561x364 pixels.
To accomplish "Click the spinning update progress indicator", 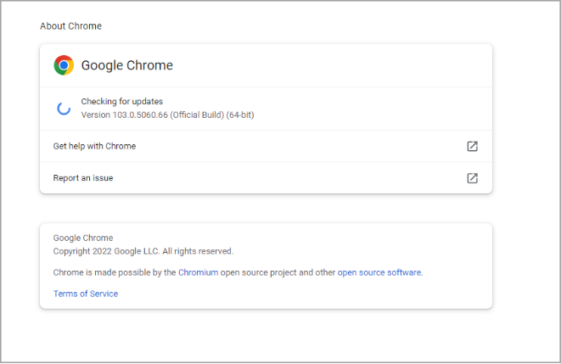I will click(x=64, y=108).
